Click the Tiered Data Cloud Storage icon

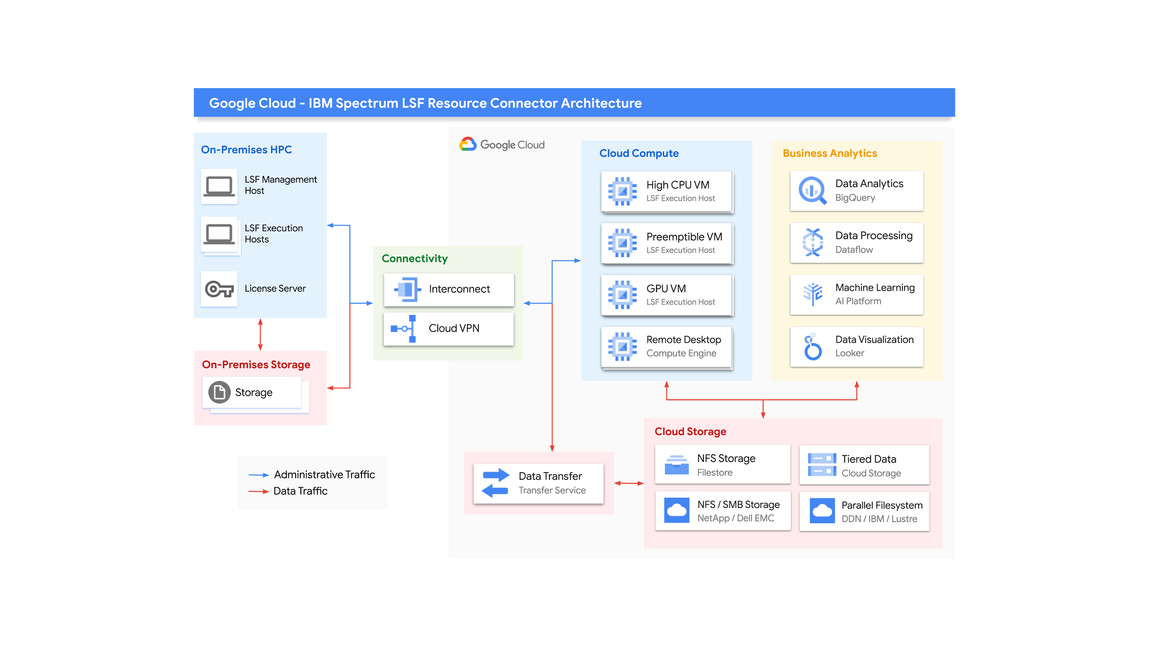[x=822, y=465]
